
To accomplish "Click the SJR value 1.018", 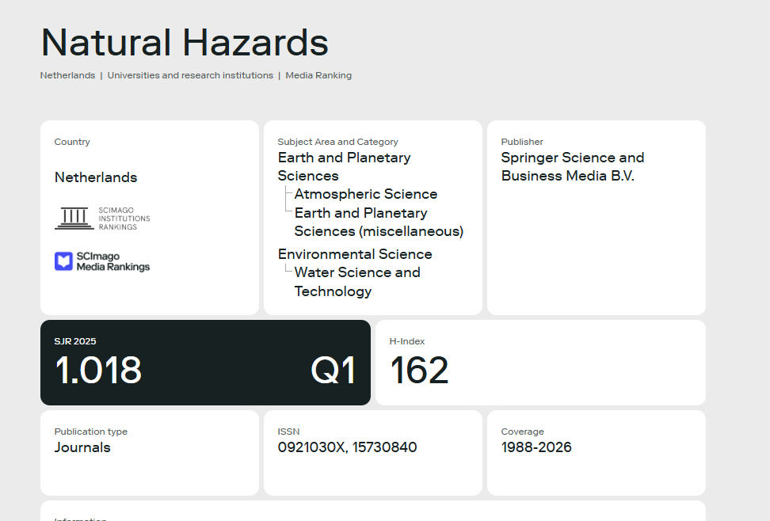I will 98,370.
